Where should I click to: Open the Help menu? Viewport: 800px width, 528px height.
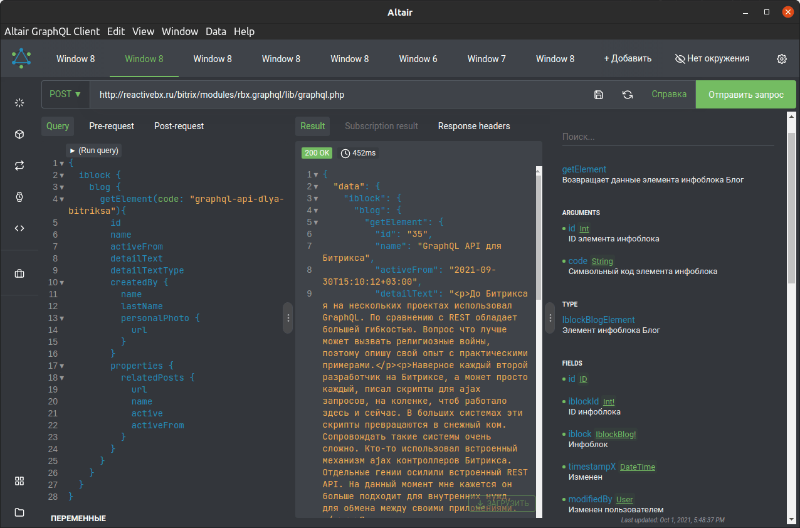tap(244, 31)
